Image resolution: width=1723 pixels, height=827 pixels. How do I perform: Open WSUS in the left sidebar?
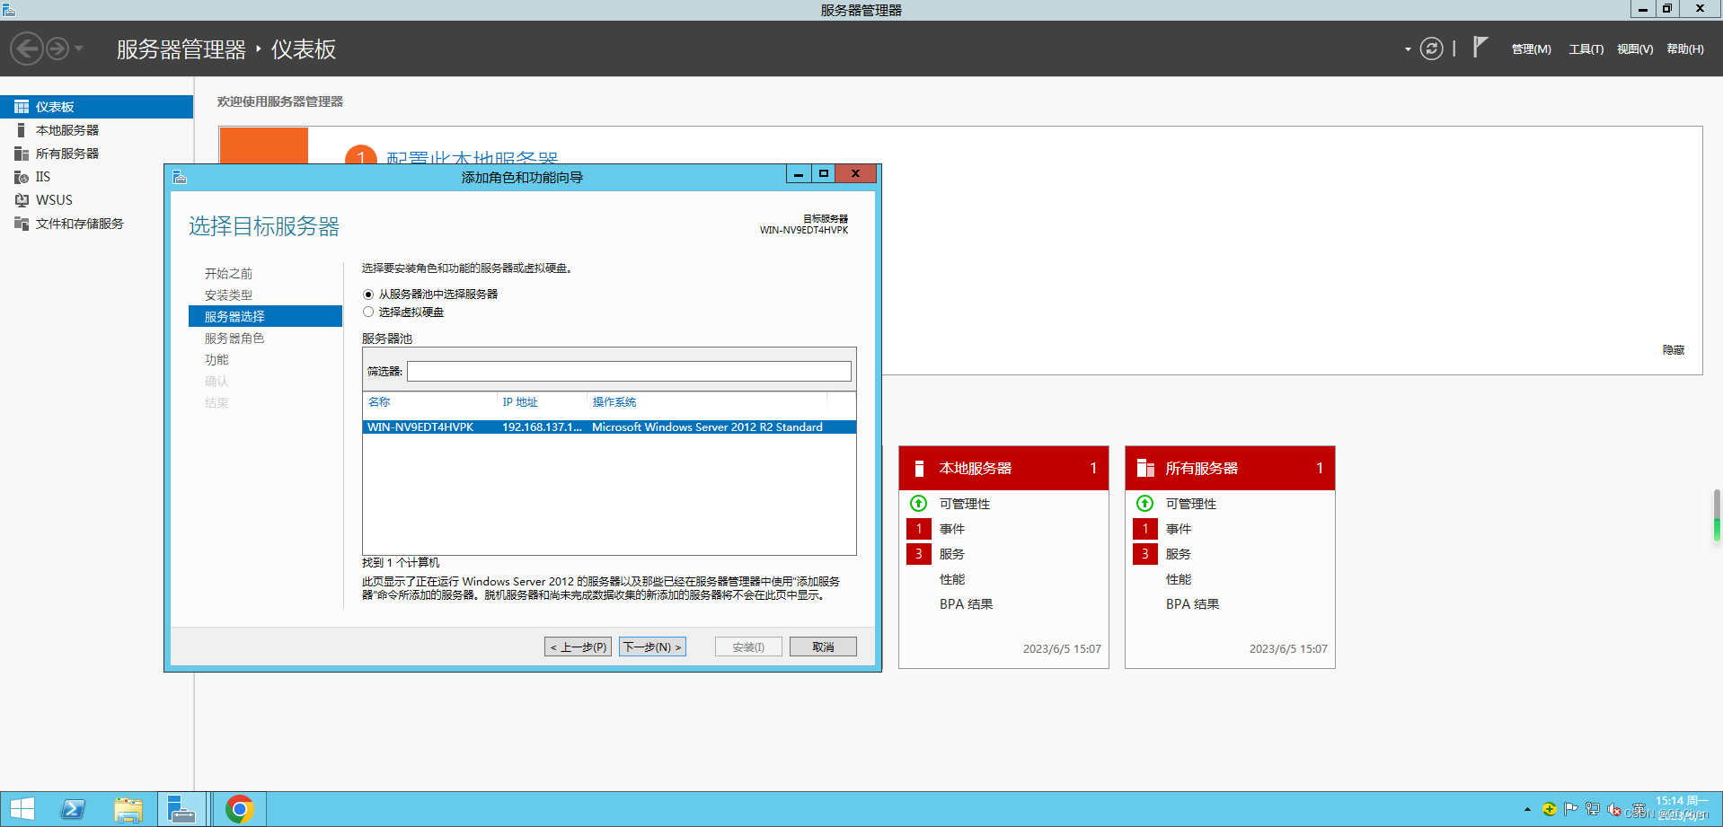96,200
